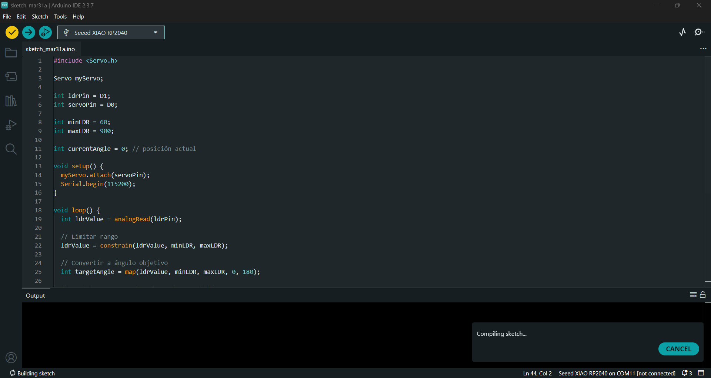Click the line 'Servo myServo;'
This screenshot has height=378, width=711.
79,78
